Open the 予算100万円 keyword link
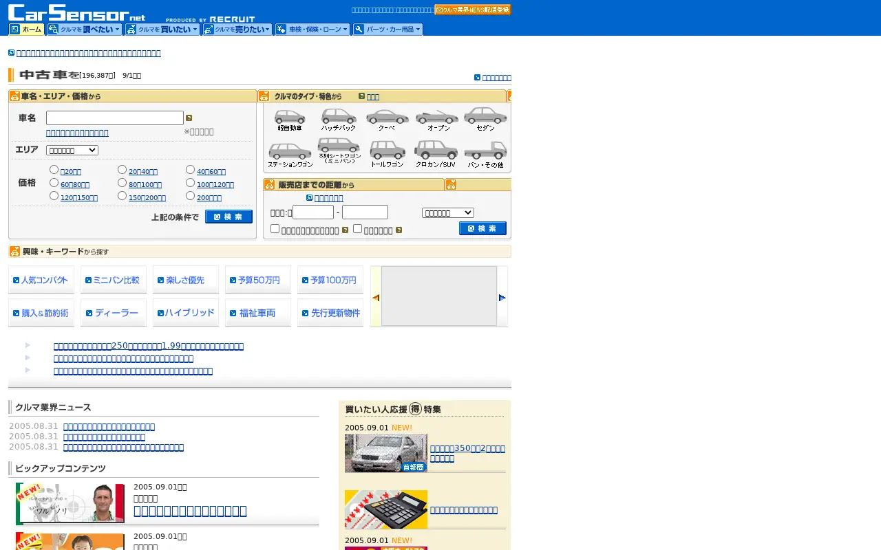This screenshot has width=881, height=550. [x=330, y=280]
